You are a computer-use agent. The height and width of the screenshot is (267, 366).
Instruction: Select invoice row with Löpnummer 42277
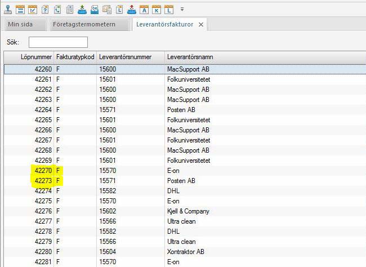tap(185, 221)
